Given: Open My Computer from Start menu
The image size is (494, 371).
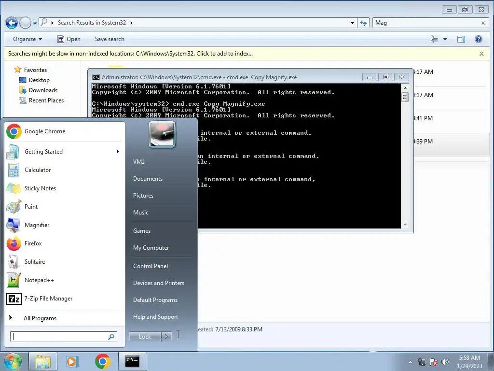Looking at the screenshot, I should point(151,248).
